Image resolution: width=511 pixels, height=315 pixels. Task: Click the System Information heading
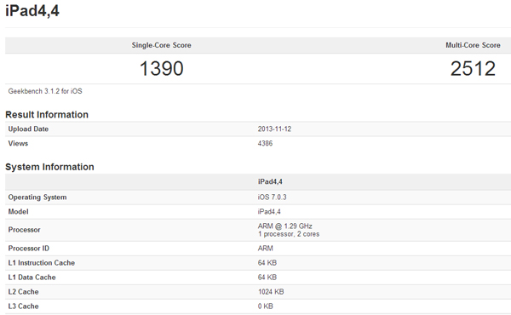[49, 167]
